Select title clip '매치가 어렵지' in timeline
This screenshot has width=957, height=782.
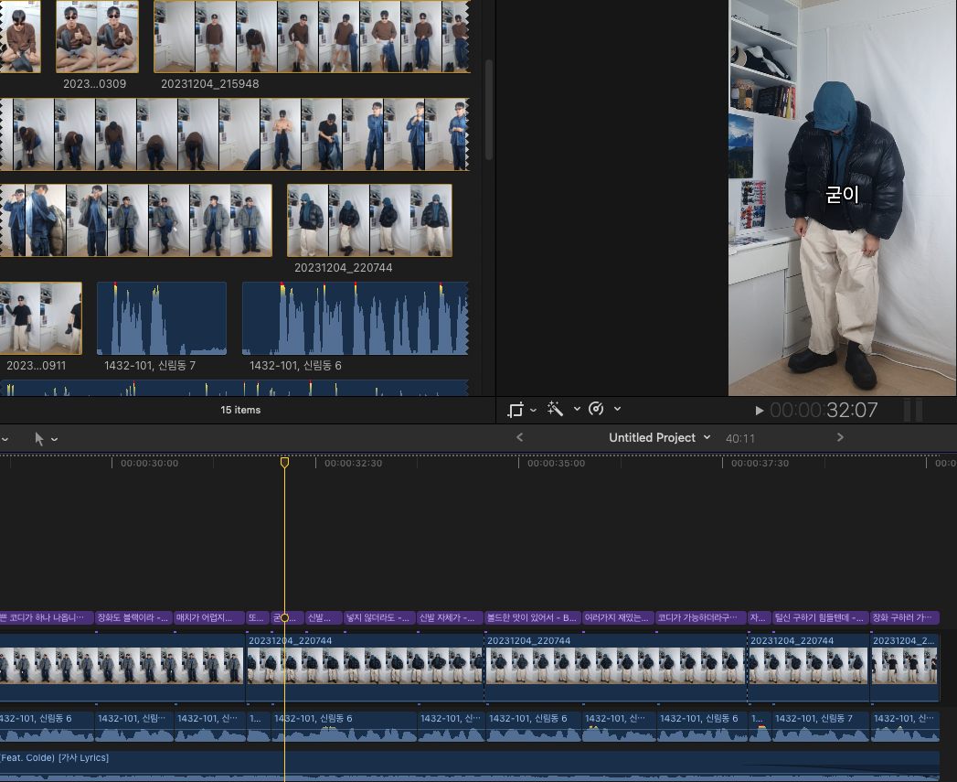pos(209,618)
